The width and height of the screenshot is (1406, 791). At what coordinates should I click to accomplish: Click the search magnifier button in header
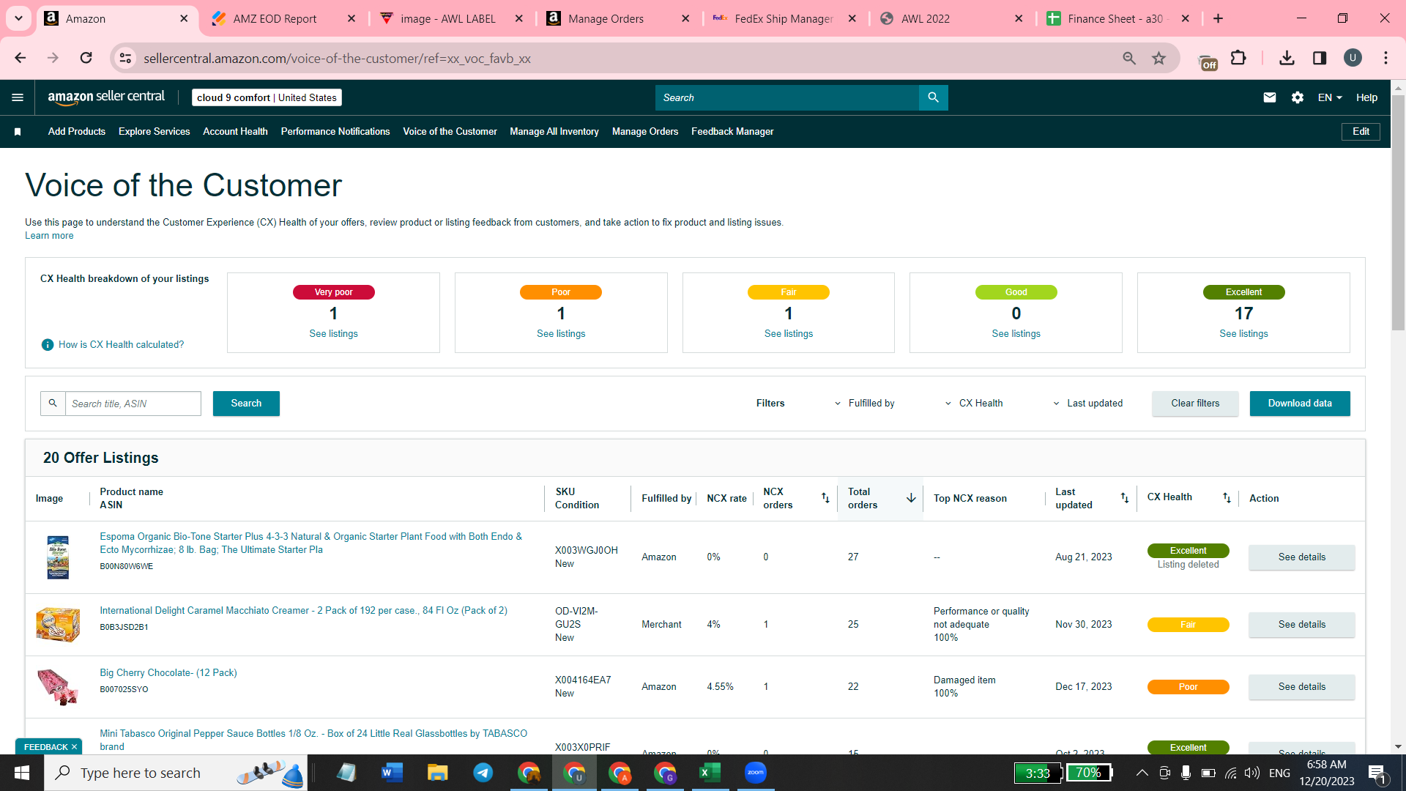tap(933, 97)
